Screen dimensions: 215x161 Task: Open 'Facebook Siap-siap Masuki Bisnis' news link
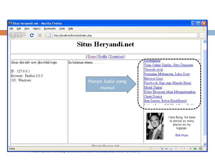[167, 83]
